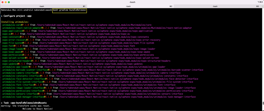Click the '> Configure project :app' line
The image size is (264, 111).
click(16, 16)
